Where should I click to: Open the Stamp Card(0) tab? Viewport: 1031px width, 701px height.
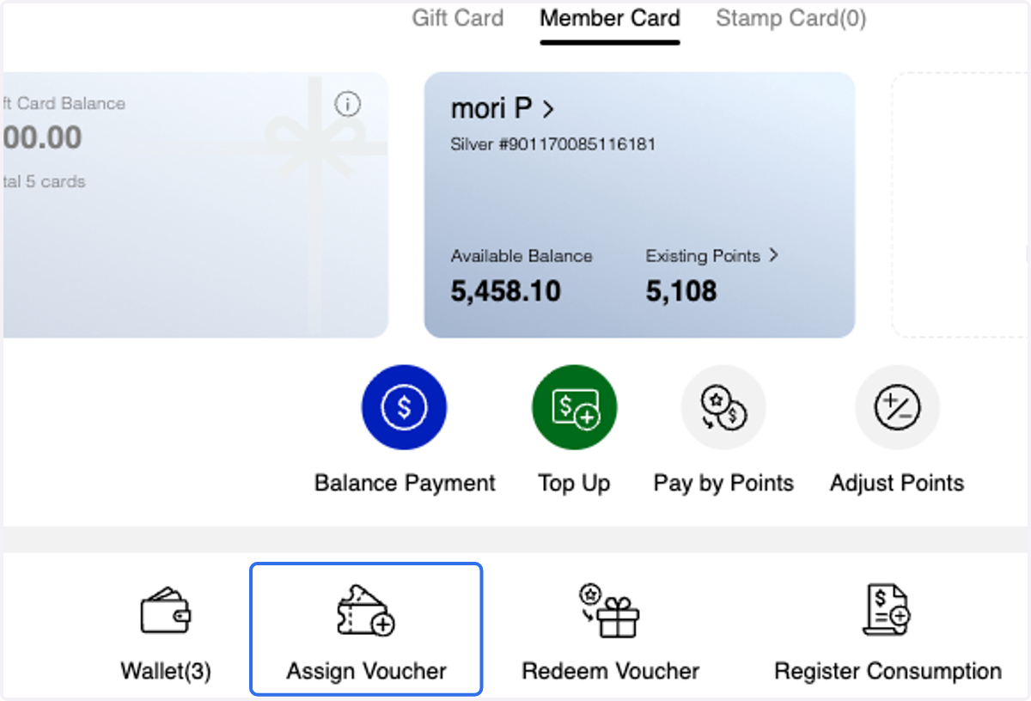point(791,18)
